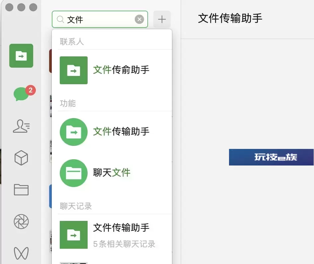Click 5条相关聊天记录 subtitle text
The height and width of the screenshot is (264, 314).
click(124, 244)
